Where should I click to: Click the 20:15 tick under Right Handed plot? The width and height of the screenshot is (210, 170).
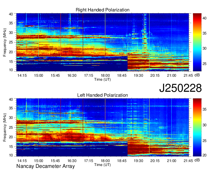(155, 75)
